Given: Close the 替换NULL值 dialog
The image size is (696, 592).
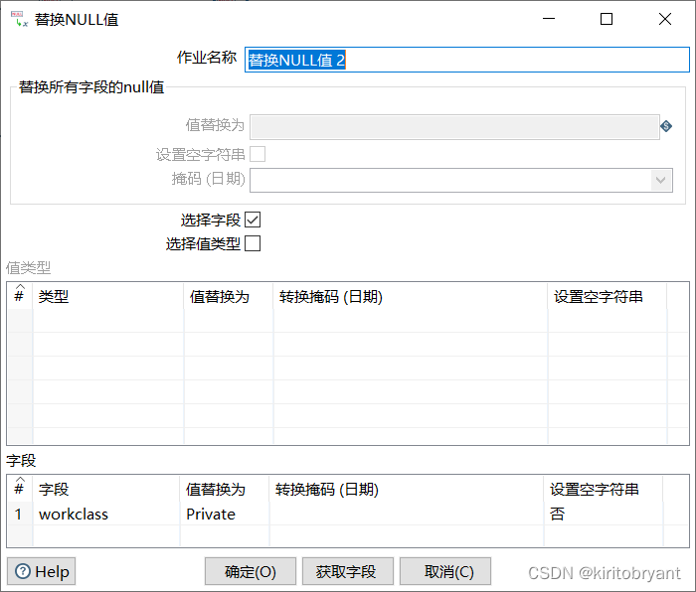Looking at the screenshot, I should 665,19.
